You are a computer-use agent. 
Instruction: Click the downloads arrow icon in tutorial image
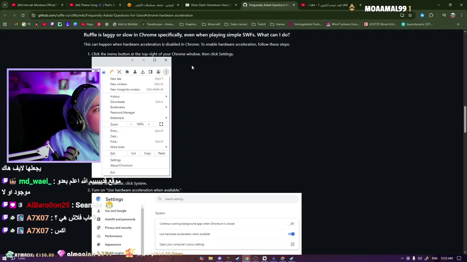coord(143,72)
